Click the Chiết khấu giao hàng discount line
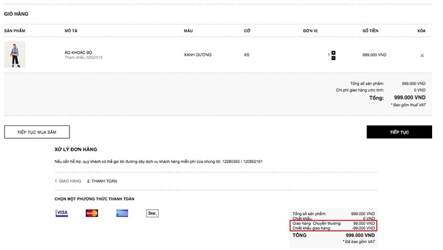The width and height of the screenshot is (443, 250). [333, 228]
